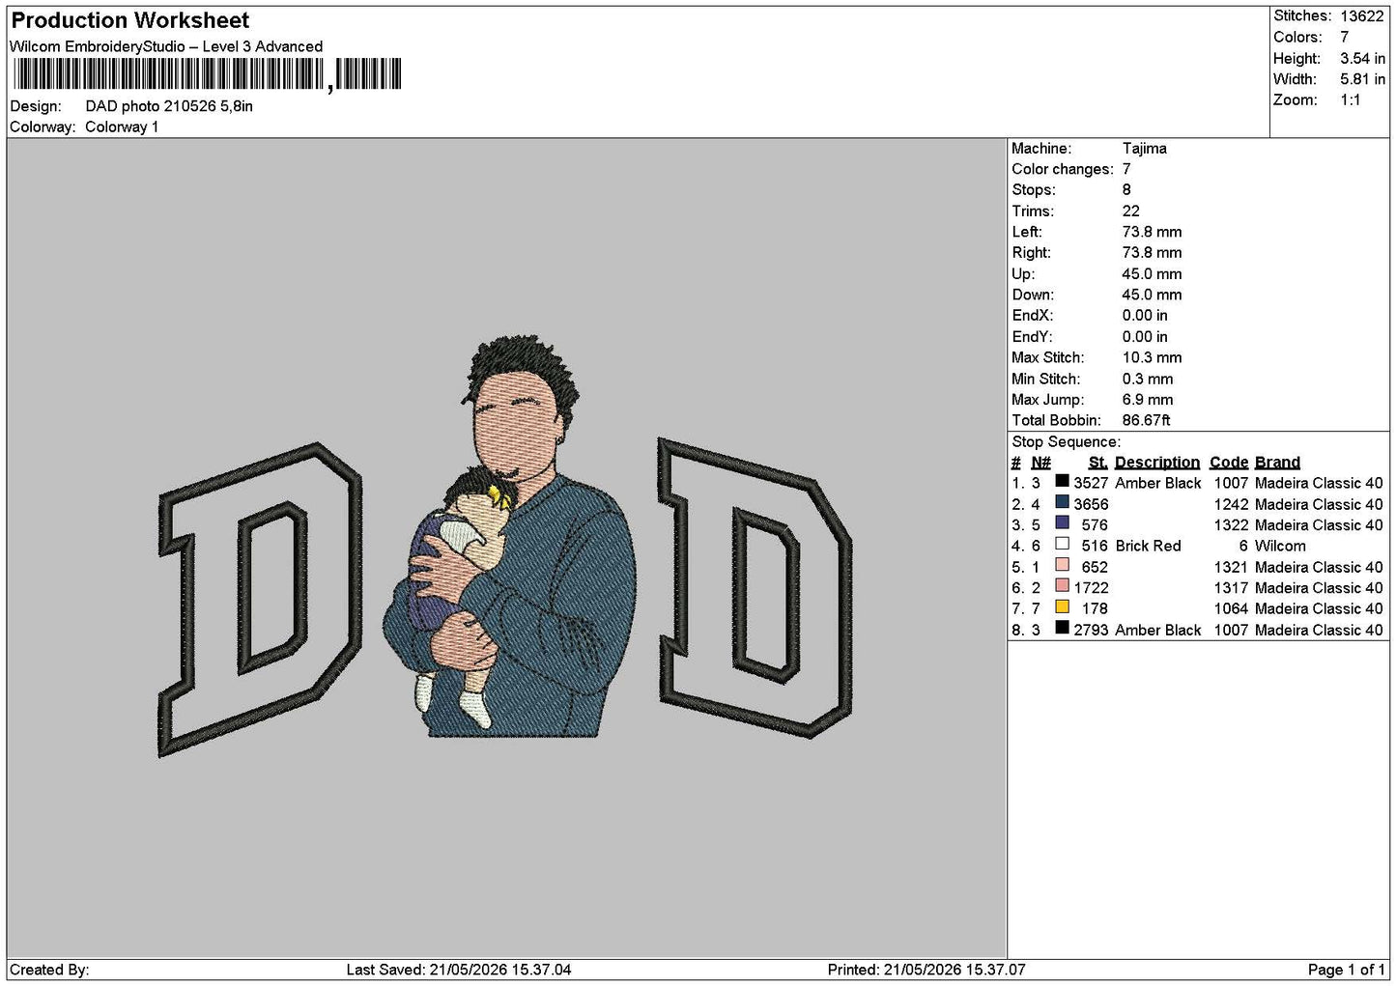This screenshot has width=1396, height=986.
Task: Select the Brand column header
Action: click(1277, 463)
